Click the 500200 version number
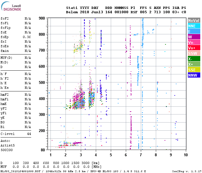 point(7,150)
